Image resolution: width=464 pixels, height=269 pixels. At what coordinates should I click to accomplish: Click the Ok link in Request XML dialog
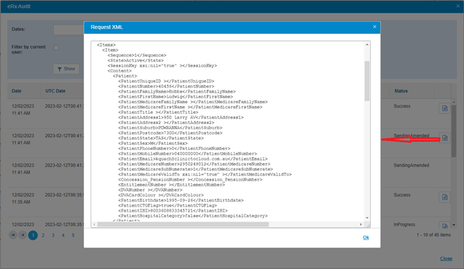(x=366, y=237)
